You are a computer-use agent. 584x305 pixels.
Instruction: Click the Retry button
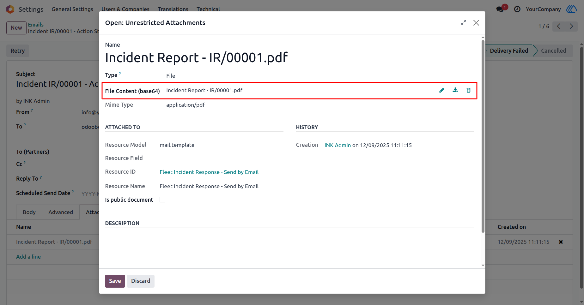18,51
